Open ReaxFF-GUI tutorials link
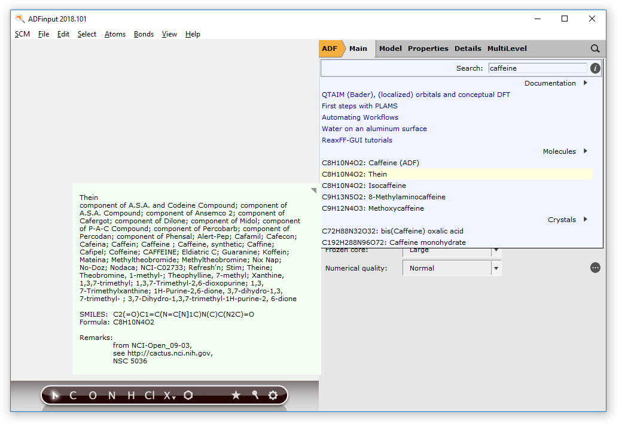 tap(357, 140)
